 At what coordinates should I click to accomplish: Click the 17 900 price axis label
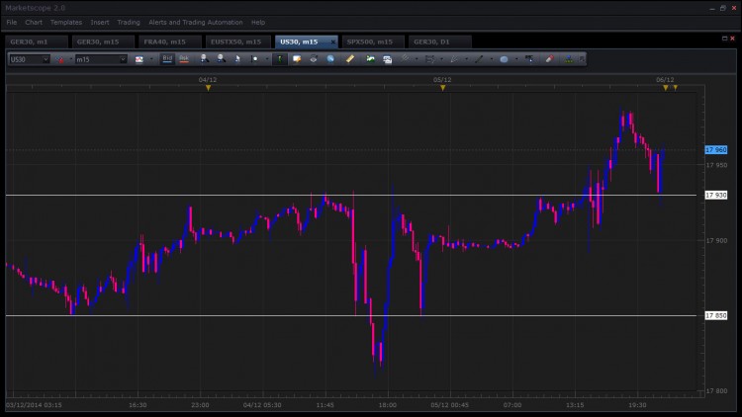[x=716, y=241]
